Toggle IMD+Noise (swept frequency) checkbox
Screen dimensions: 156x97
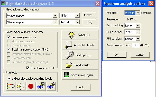coord(8,62)
